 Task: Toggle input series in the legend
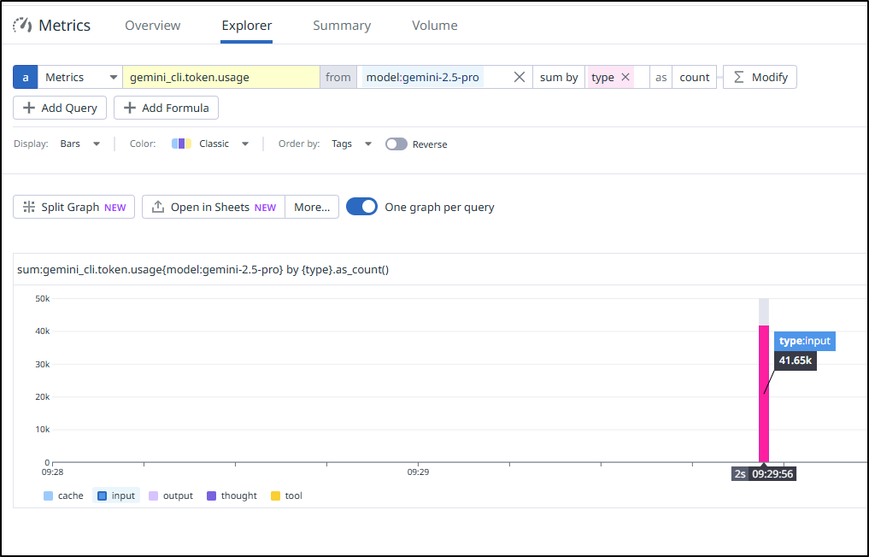116,495
